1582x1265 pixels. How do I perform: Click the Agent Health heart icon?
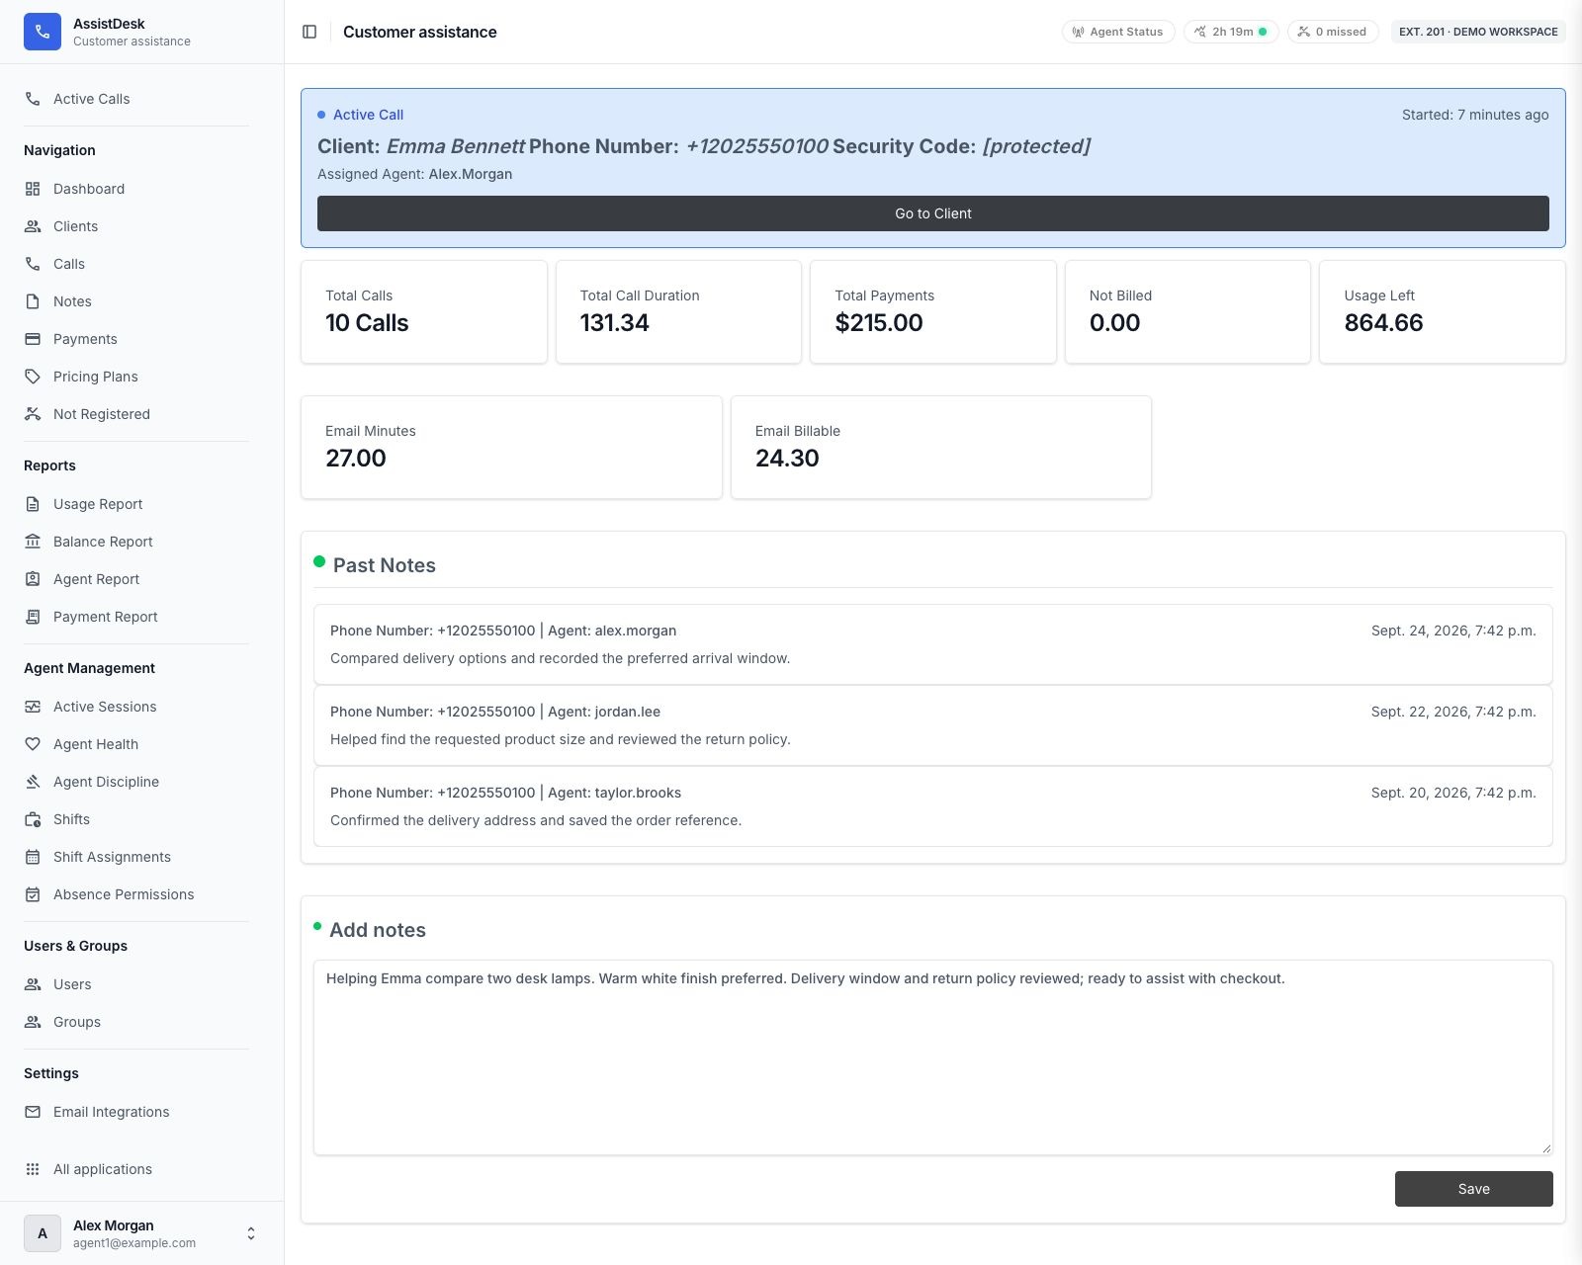33,744
